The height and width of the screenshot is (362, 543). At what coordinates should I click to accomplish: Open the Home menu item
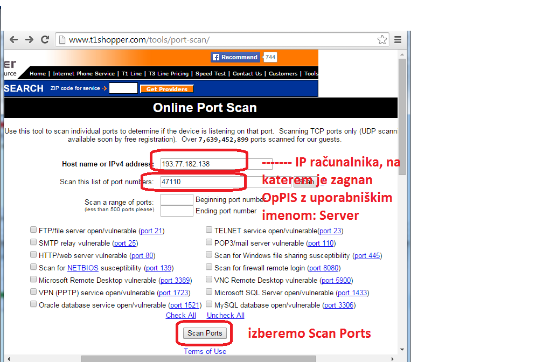point(38,73)
